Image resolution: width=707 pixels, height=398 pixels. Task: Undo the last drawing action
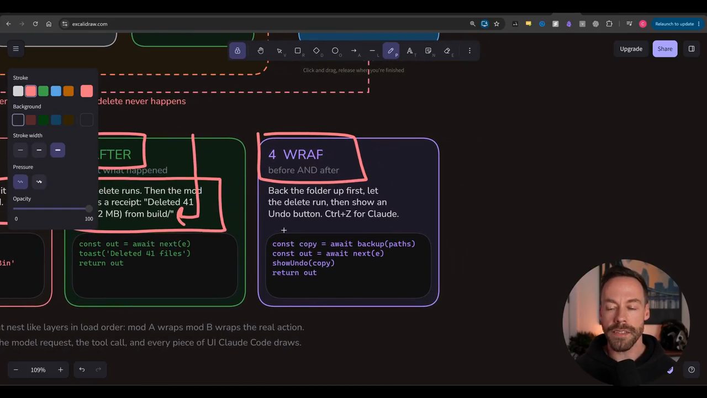pyautogui.click(x=82, y=370)
